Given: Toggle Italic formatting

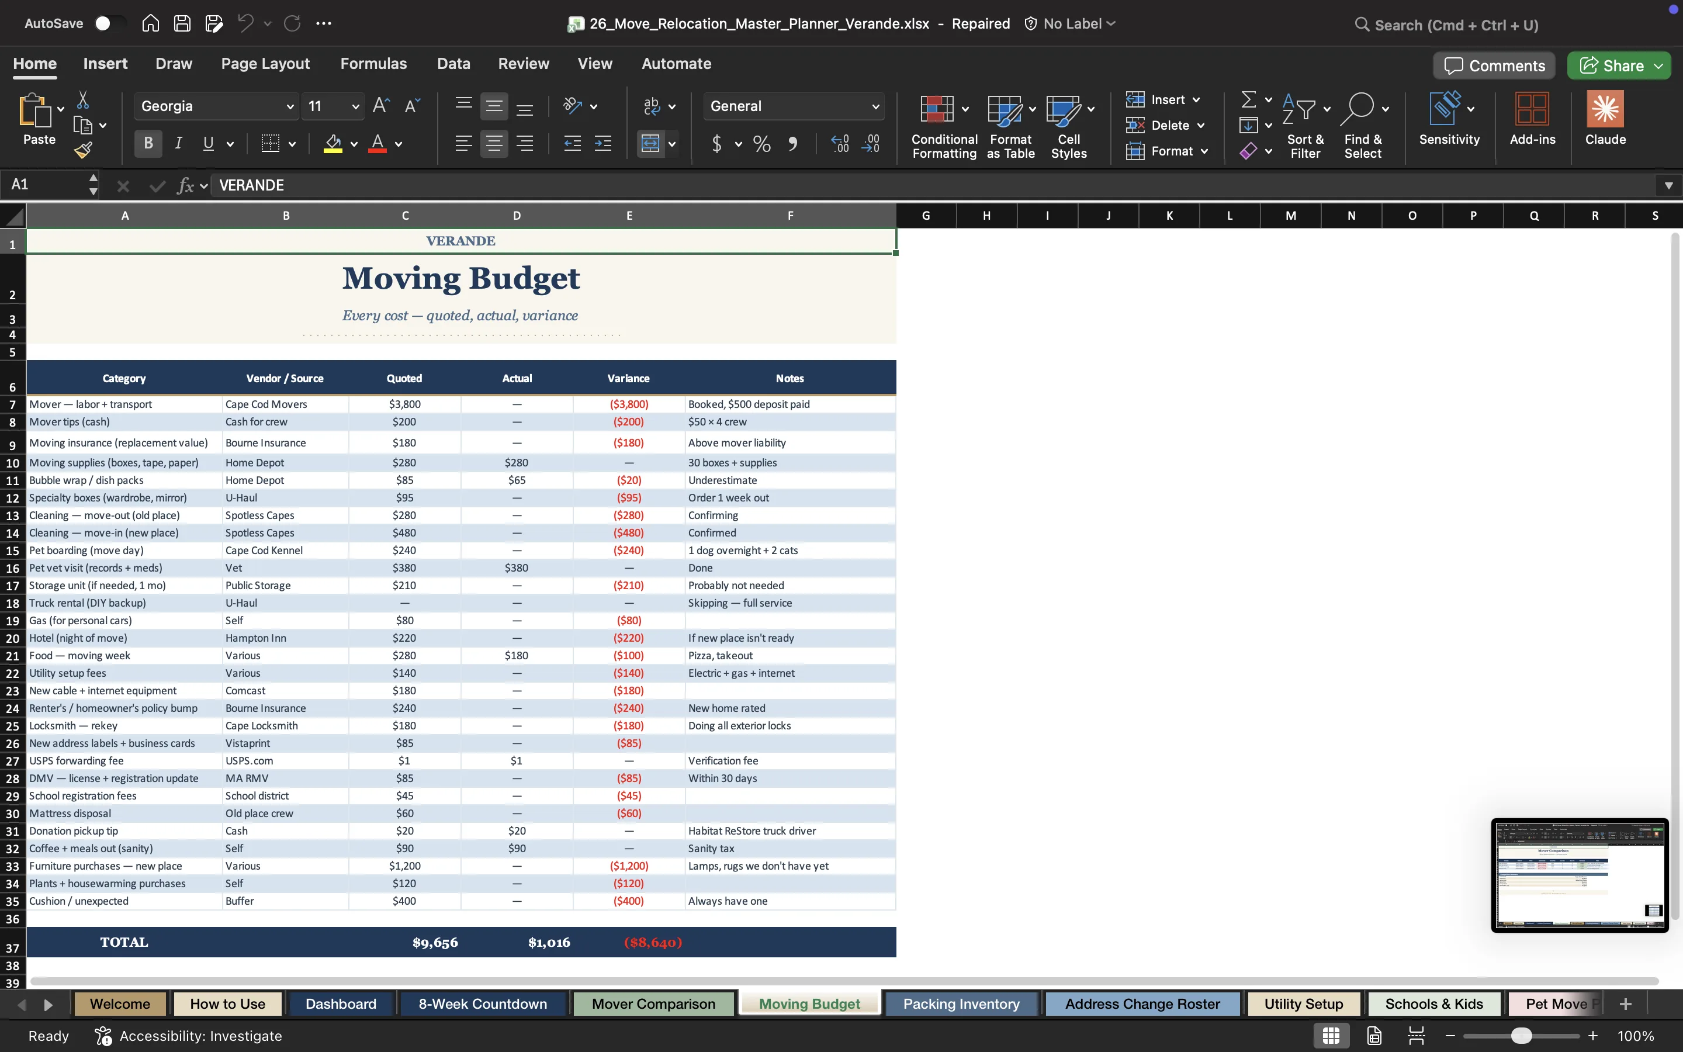Looking at the screenshot, I should click(179, 144).
